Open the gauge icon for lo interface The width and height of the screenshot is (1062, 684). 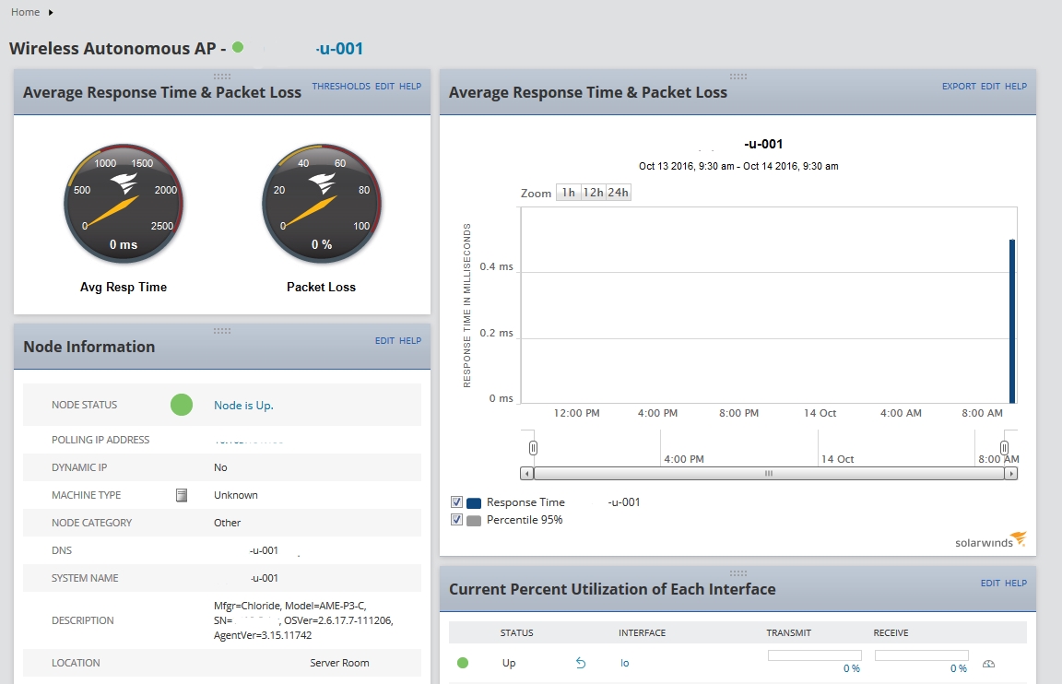(x=989, y=664)
